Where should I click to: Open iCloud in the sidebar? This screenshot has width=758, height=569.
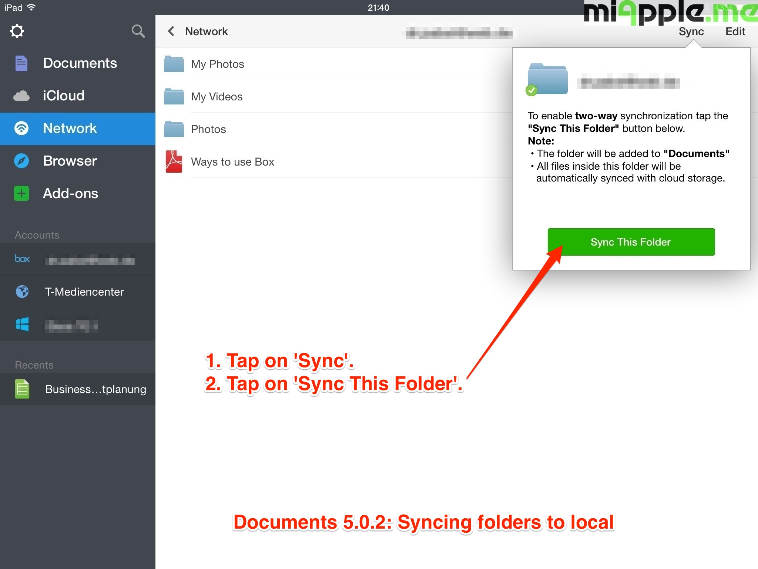click(x=64, y=96)
